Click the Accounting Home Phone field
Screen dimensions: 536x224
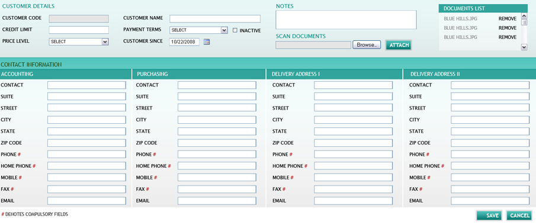pos(86,166)
